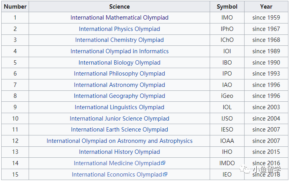Follow the International Linguistics Olympiad link

[x=120, y=107]
